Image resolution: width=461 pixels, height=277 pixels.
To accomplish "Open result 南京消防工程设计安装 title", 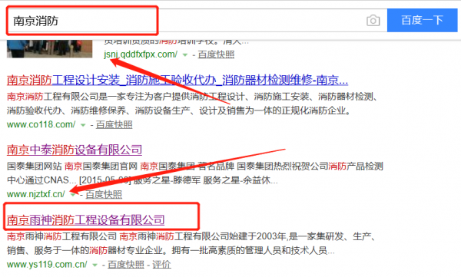I will [x=177, y=81].
